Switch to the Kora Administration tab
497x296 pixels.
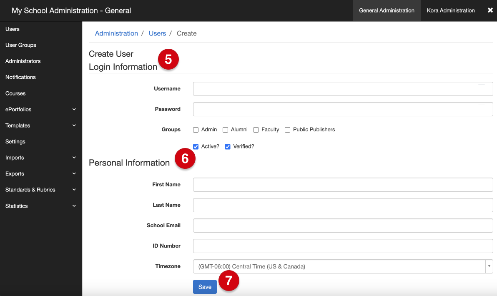(451, 10)
